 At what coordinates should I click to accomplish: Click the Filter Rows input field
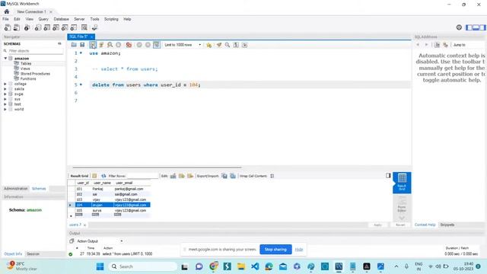pyautogui.click(x=142, y=176)
